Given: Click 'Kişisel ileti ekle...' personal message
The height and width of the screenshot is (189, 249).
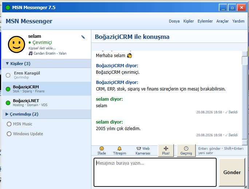Looking at the screenshot, I should (x=42, y=48).
